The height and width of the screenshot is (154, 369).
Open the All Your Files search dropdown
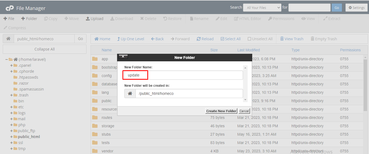(262, 8)
